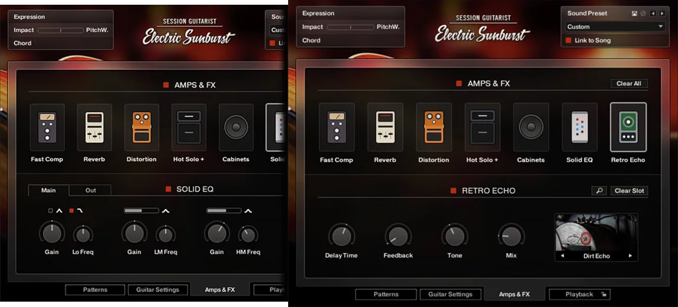
Task: Open Guitar Settings tab in Solid EQ view
Action: tap(158, 290)
